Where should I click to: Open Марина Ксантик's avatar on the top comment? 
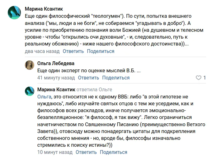tap(14, 13)
